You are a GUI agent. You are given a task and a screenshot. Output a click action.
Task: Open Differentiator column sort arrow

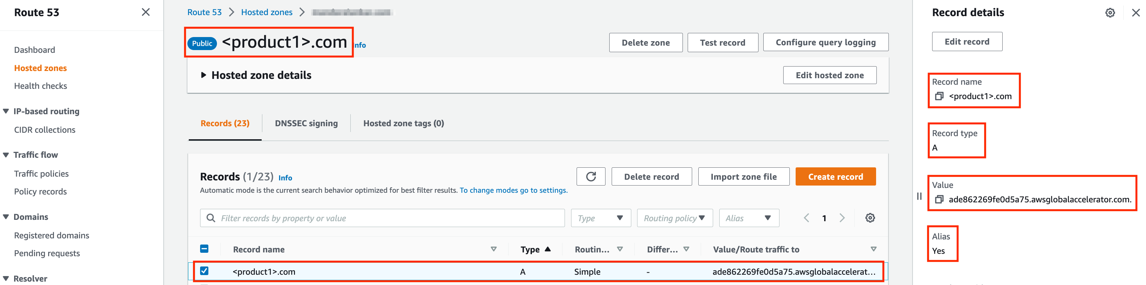click(x=686, y=249)
